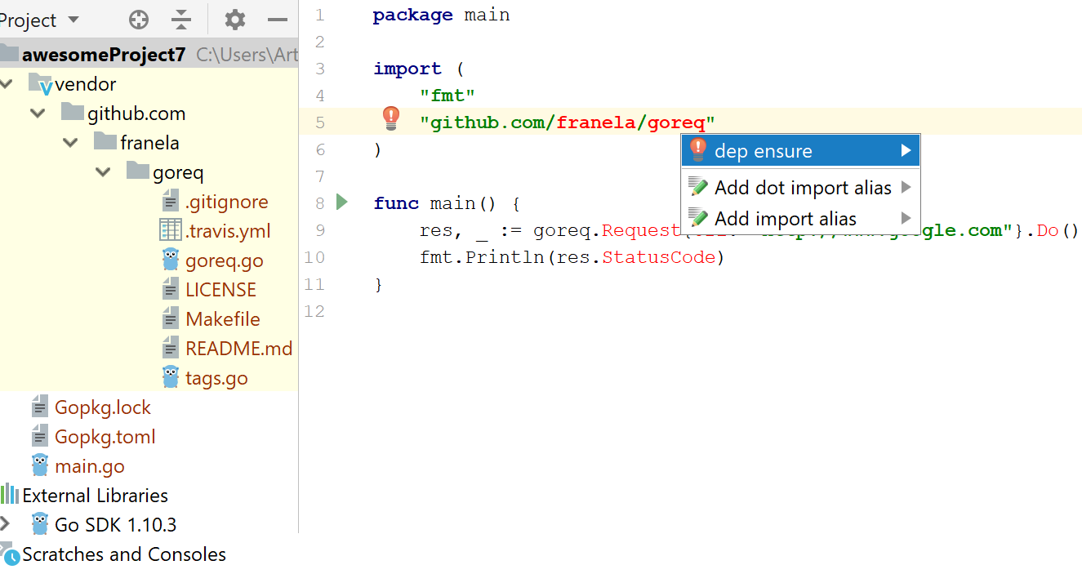This screenshot has height=574, width=1082.
Task: Click the goreq.go gopher file icon
Action: [170, 260]
